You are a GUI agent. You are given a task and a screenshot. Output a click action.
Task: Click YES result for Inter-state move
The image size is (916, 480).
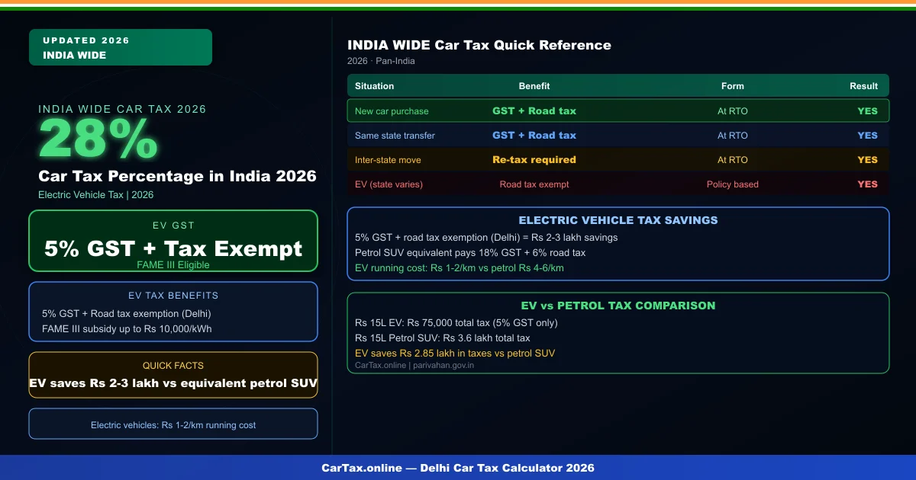868,160
